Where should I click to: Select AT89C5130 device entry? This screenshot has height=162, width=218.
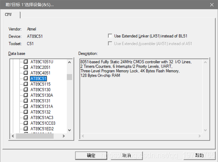pyautogui.click(x=40, y=90)
